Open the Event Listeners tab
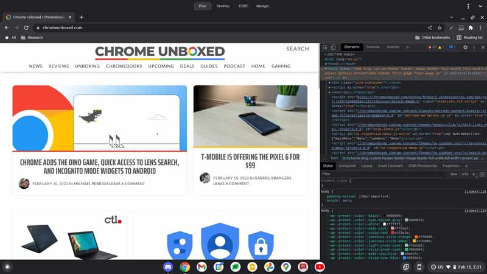487x274 pixels. point(390,166)
